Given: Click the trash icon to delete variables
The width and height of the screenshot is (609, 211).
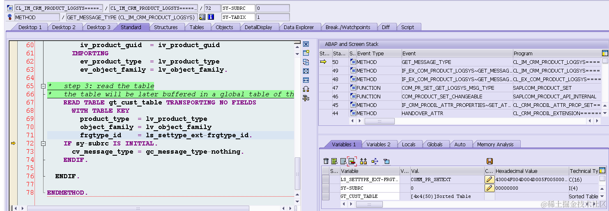Looking at the screenshot, I should pos(326,161).
